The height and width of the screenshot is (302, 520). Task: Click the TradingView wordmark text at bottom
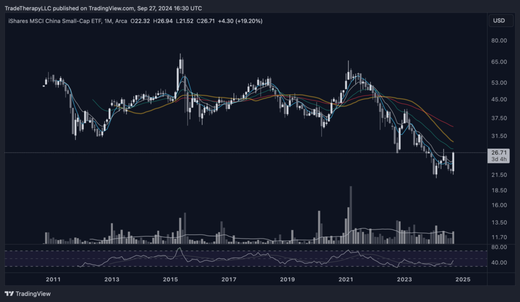[33, 293]
